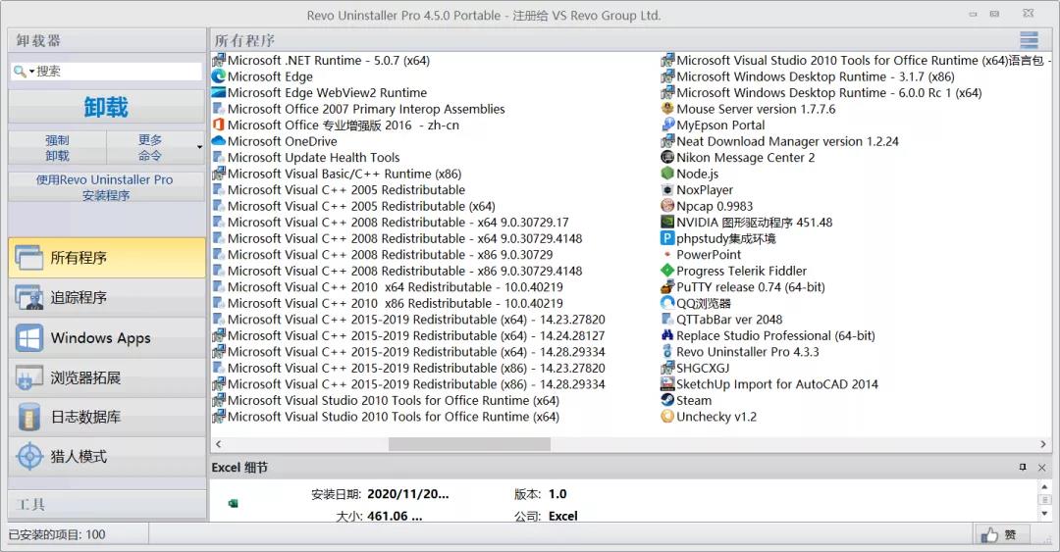The height and width of the screenshot is (552, 1060).
Task: Click the Node.js hexagon icon
Action: pos(667,174)
